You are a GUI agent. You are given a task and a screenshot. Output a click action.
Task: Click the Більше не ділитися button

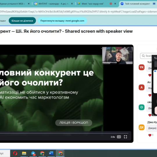[22, 21]
